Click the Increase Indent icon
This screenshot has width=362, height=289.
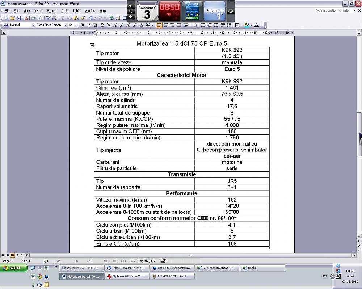[228, 25]
